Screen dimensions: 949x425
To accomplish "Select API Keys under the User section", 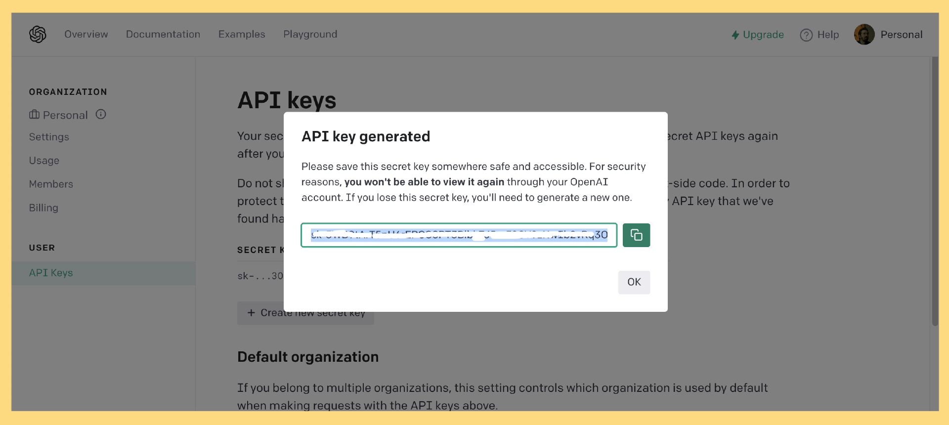I will 51,273.
